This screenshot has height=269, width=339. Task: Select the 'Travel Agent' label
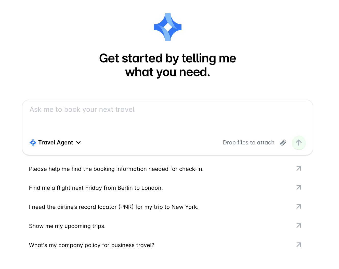[x=55, y=142]
